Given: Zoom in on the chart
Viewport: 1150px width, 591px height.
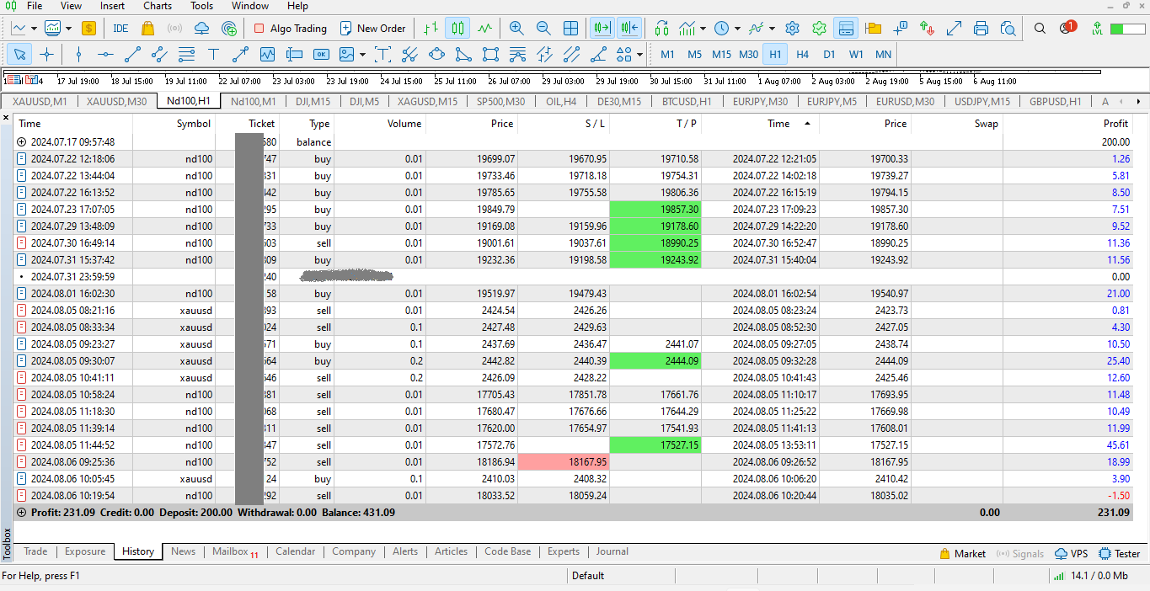Looking at the screenshot, I should pyautogui.click(x=516, y=28).
